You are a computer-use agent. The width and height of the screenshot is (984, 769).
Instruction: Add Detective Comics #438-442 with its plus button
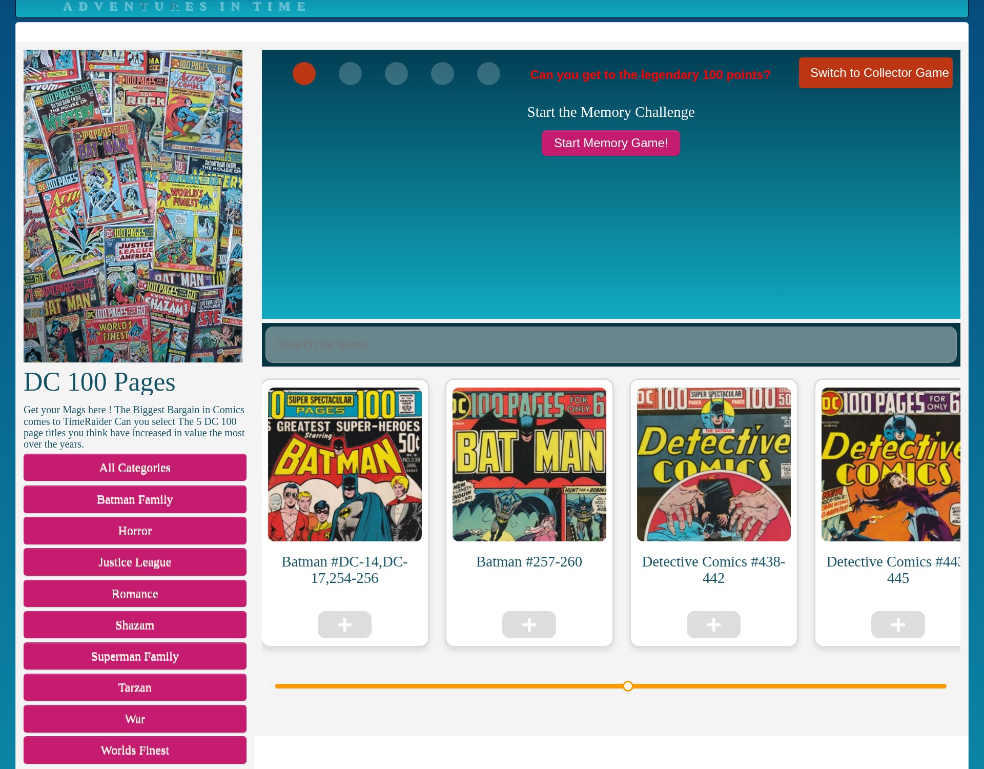tap(713, 624)
